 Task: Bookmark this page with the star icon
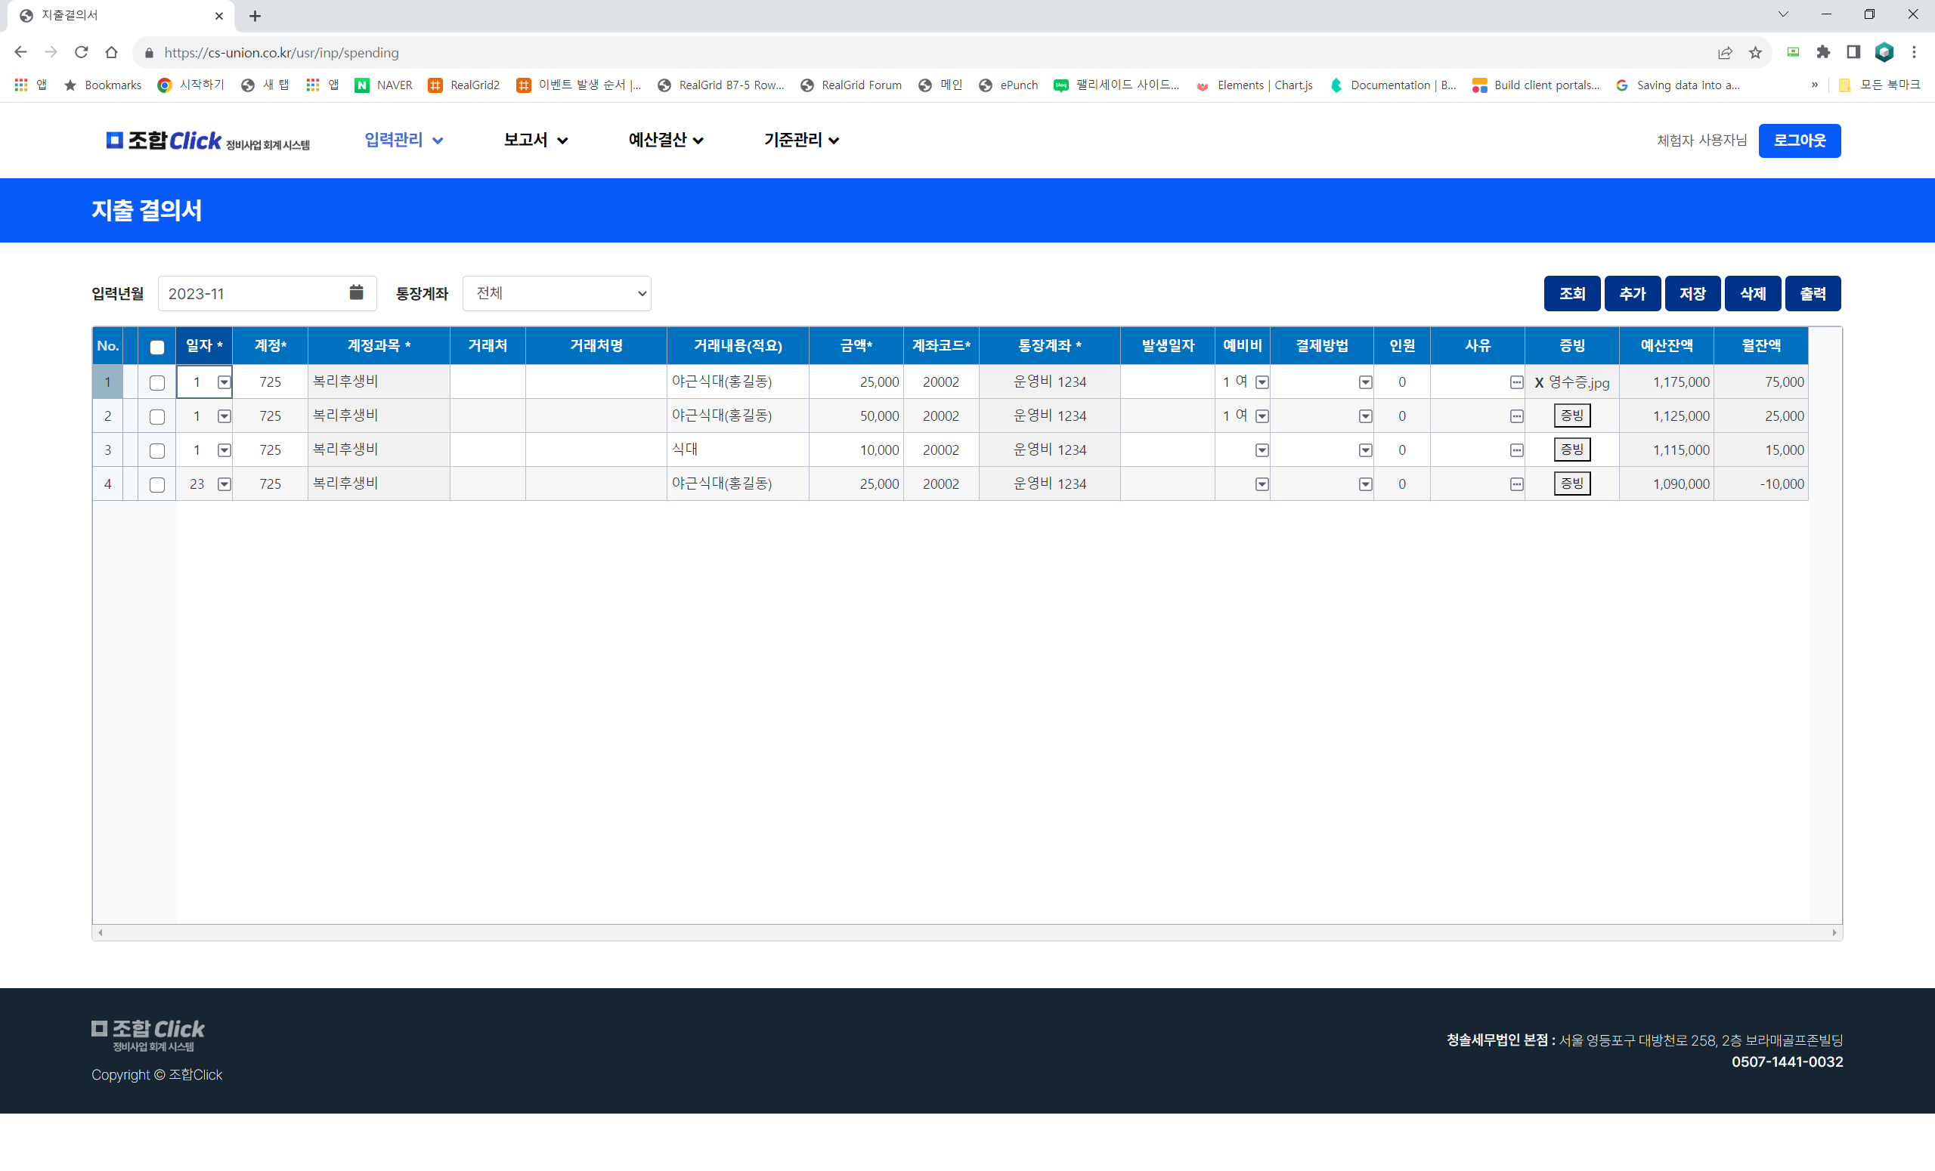point(1755,53)
